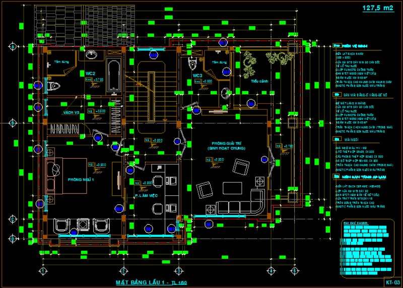The image size is (403, 288).
Task: Click the "WC3" room label
Action: (197, 76)
